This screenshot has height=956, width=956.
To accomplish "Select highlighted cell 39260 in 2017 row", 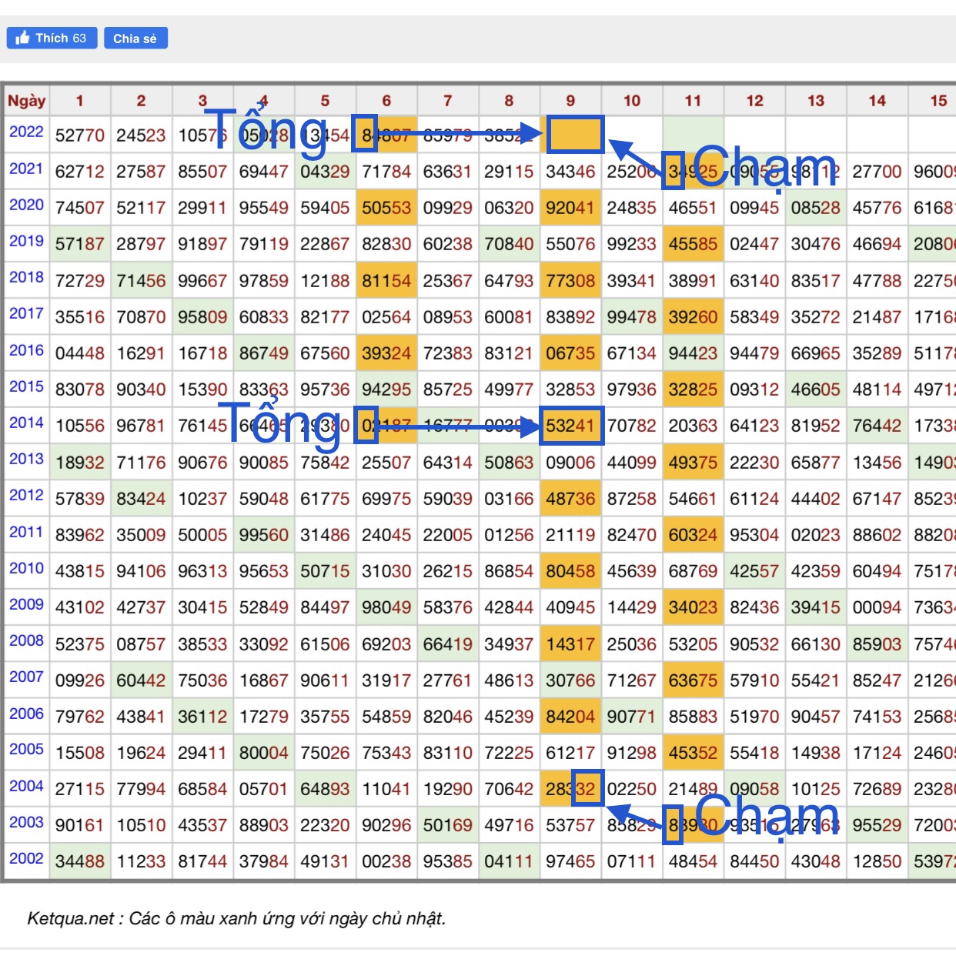I will click(693, 317).
